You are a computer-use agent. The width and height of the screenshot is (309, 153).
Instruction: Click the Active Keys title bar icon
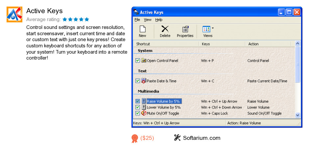click(136, 12)
